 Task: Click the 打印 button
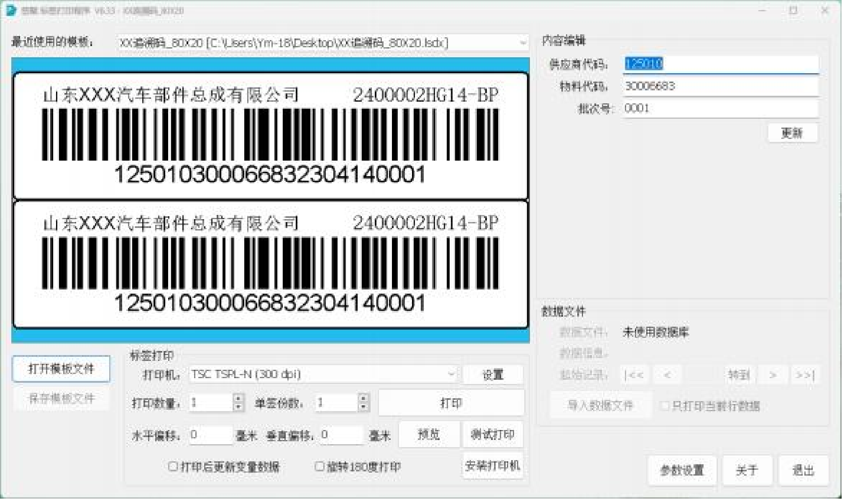click(451, 403)
